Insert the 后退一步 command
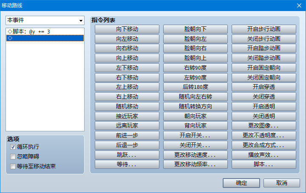 tap(127, 145)
